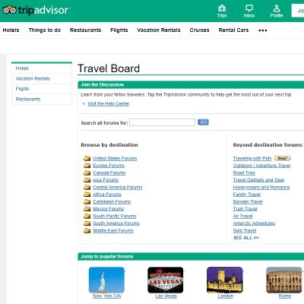This screenshot has height=304, width=304.
Task: Click Vacation Rentals in the left sidebar
Action: [x=33, y=78]
